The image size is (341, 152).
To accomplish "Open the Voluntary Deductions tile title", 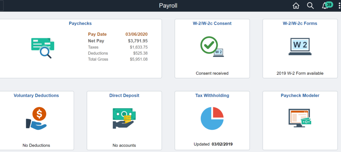I will pos(36,95).
